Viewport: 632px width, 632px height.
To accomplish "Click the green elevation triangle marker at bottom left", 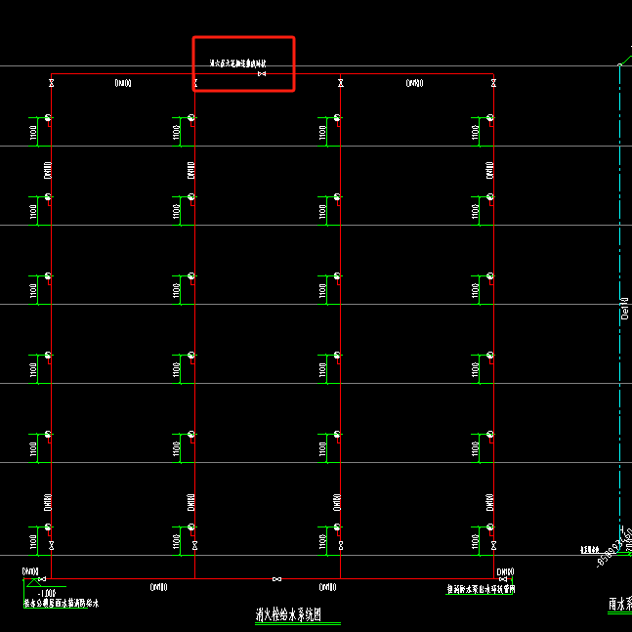I will click(x=34, y=582).
